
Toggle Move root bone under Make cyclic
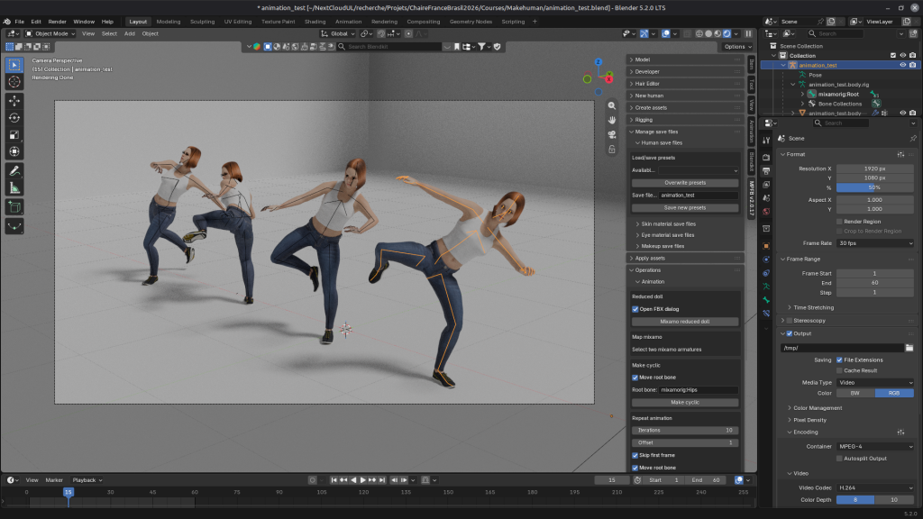coord(635,378)
